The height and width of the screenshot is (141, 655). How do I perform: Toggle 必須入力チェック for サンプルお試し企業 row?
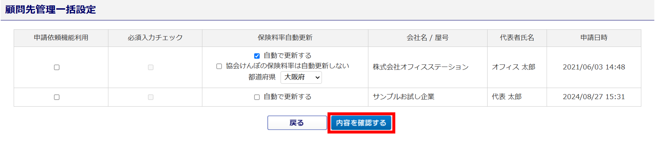151,97
